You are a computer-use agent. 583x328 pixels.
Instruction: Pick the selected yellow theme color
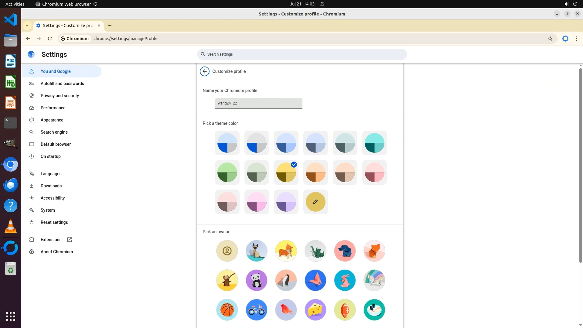point(286,172)
